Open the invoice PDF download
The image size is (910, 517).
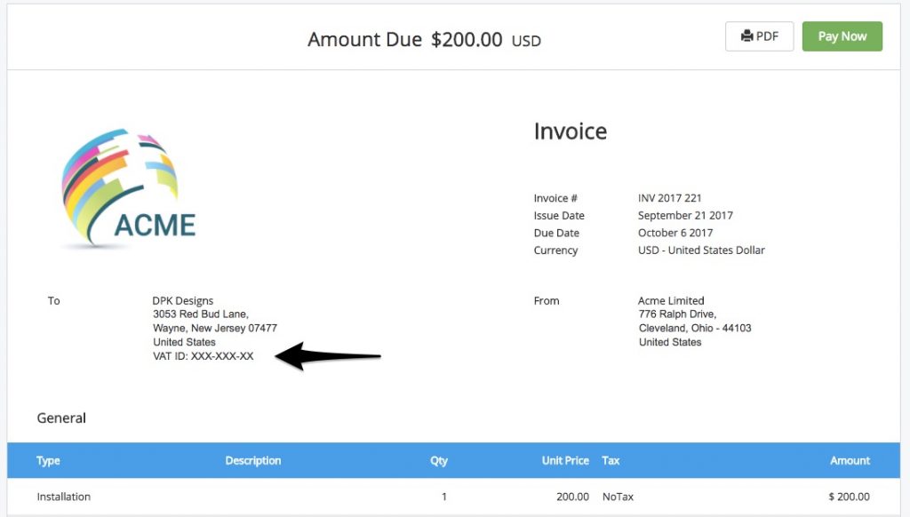click(x=760, y=36)
